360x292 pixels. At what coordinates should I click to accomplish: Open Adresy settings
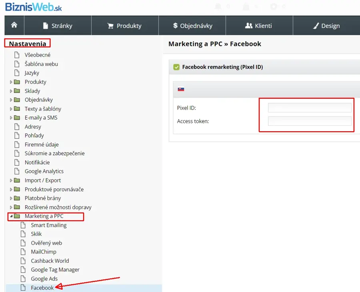click(x=33, y=127)
